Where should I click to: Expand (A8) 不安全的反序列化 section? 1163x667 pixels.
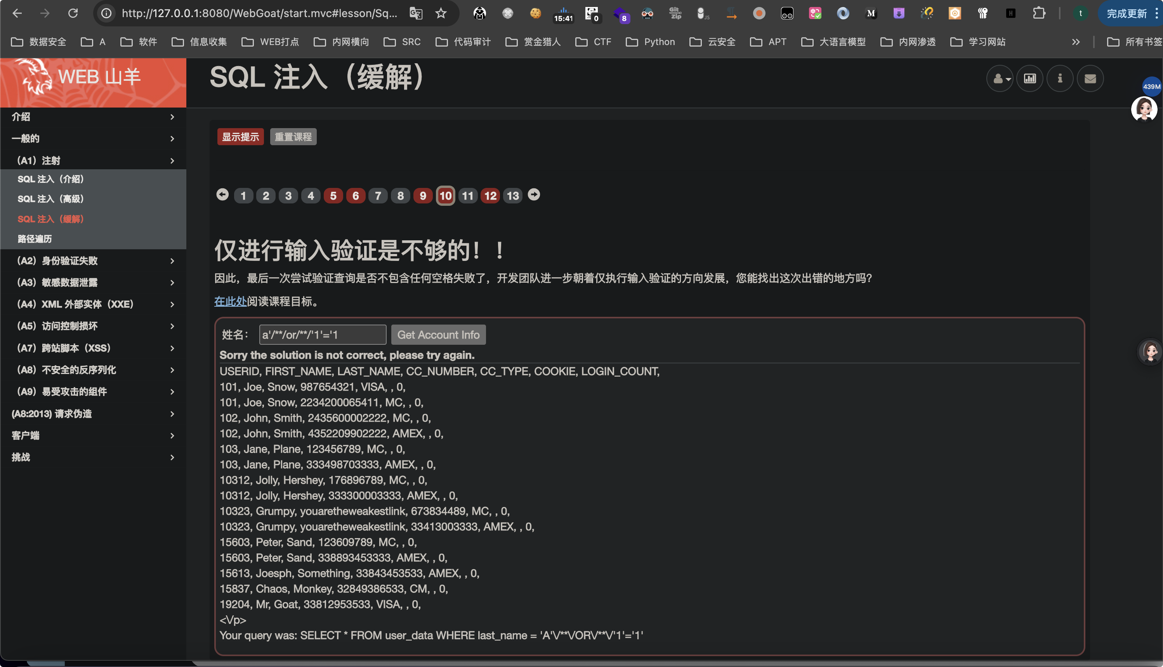point(93,370)
